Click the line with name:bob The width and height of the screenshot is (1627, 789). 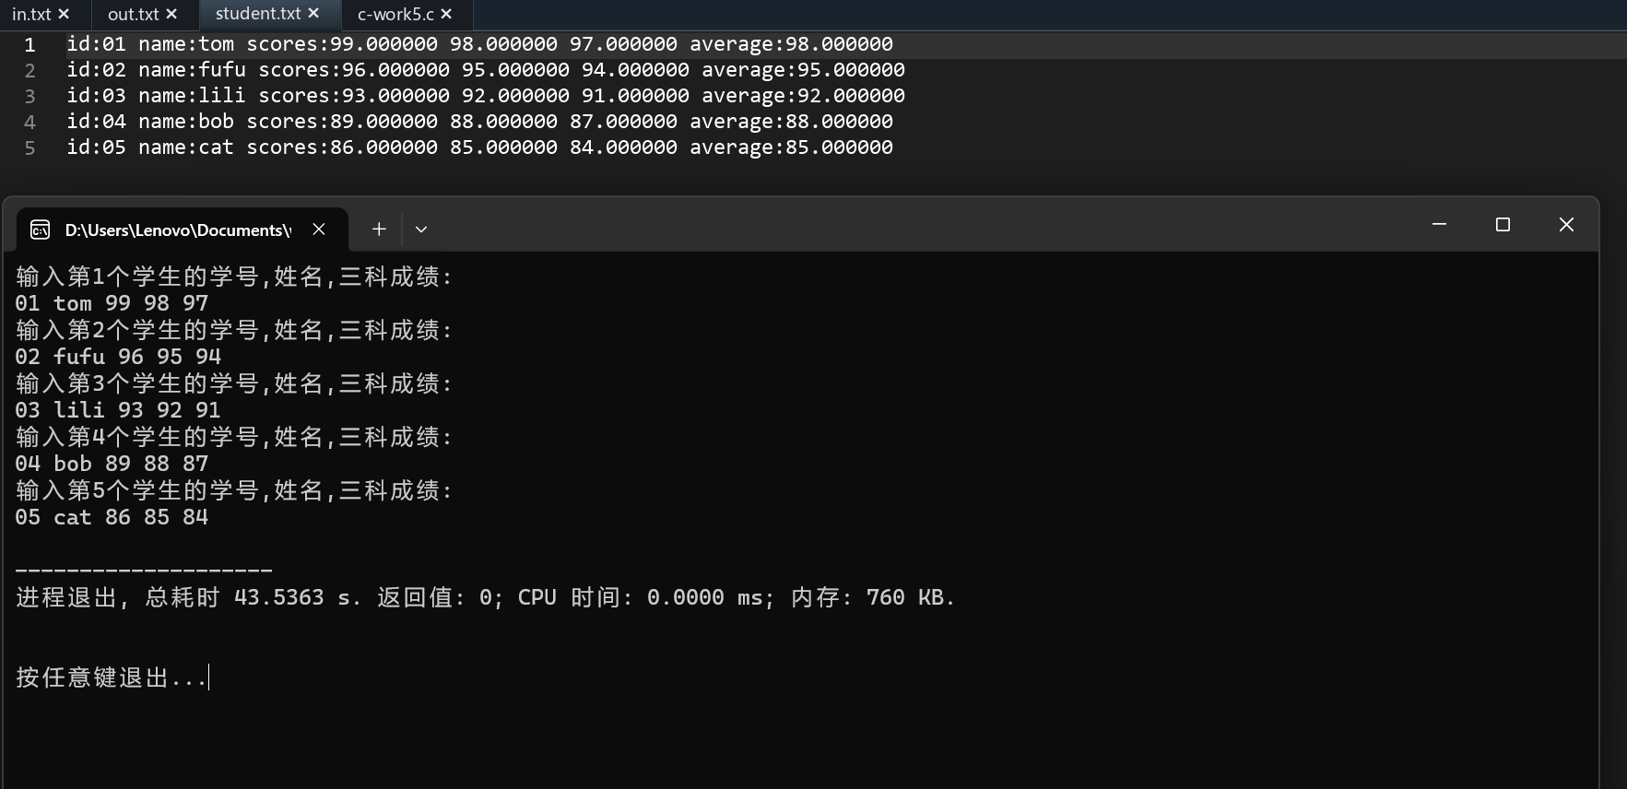pos(479,122)
